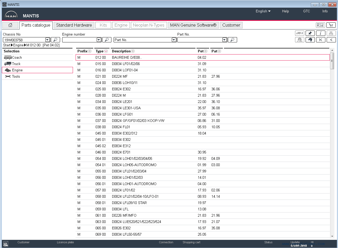Open the Customer tab
Image resolution: width=338 pixels, height=248 pixels.
[x=231, y=25]
